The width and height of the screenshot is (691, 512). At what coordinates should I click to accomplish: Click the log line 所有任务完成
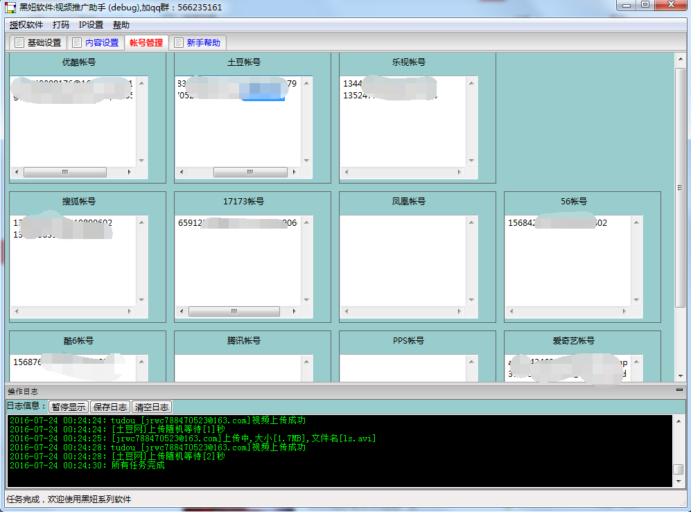click(x=87, y=466)
